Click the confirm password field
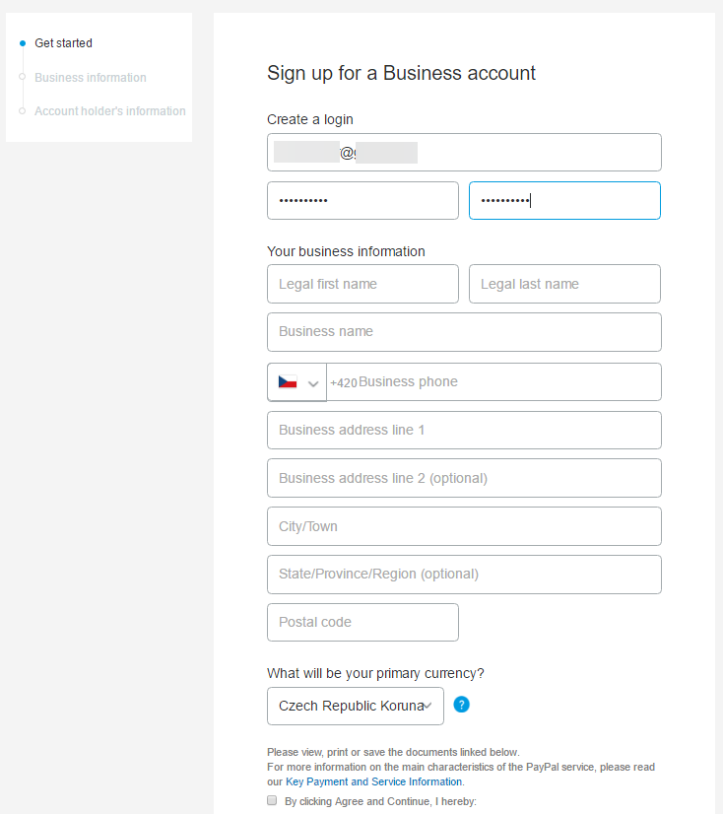The height and width of the screenshot is (814, 723). pyautogui.click(x=564, y=200)
